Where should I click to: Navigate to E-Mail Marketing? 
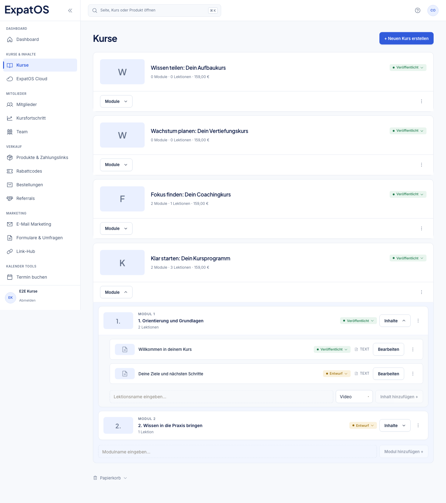[x=40, y=224]
